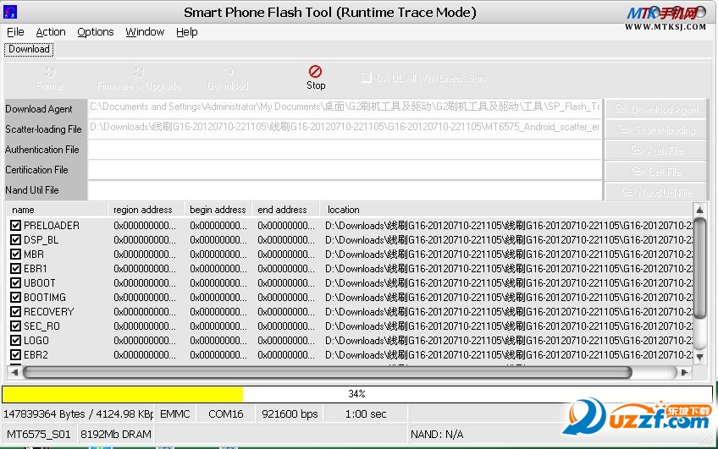The image size is (718, 449).
Task: Click the Auth File browse button
Action: click(655, 150)
